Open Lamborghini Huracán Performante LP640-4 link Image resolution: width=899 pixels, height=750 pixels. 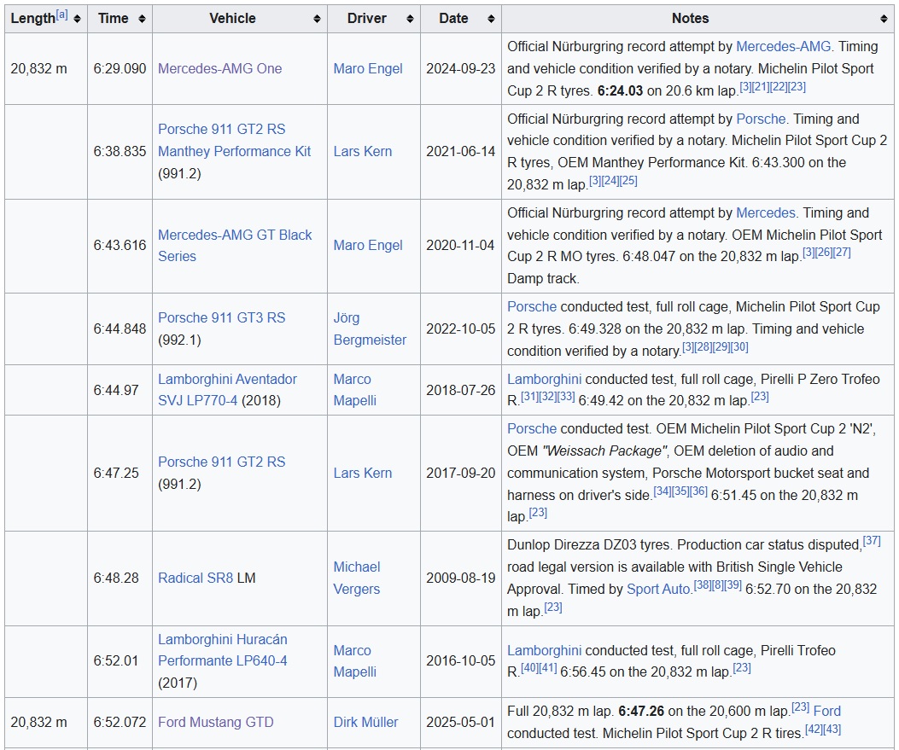(223, 650)
